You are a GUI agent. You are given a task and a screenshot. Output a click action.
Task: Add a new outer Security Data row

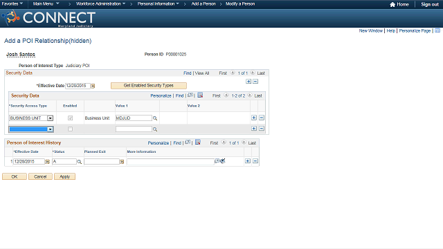click(x=248, y=82)
